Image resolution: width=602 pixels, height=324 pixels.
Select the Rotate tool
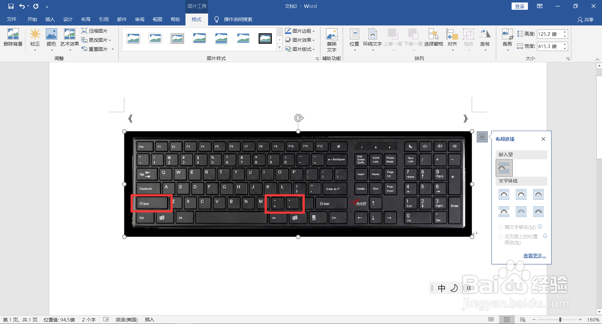point(485,38)
